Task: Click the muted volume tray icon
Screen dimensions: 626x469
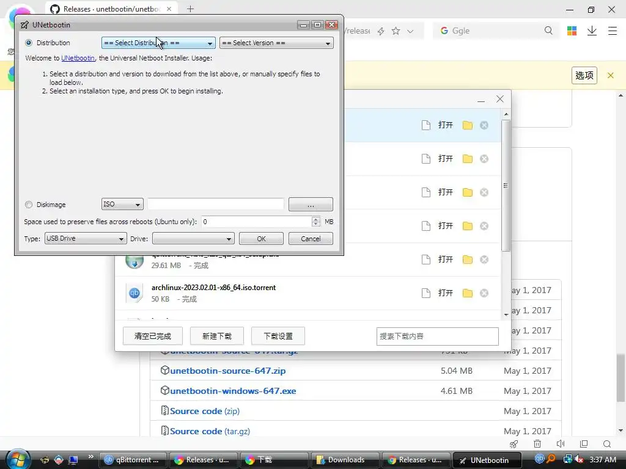Action: pos(579,459)
